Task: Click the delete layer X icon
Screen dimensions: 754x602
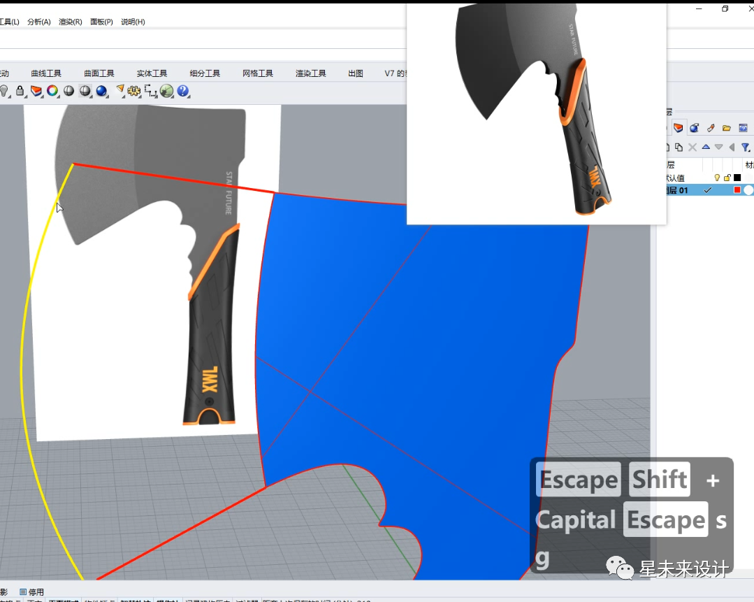Action: [692, 148]
